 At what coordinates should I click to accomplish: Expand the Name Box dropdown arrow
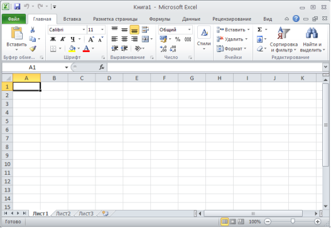point(67,68)
